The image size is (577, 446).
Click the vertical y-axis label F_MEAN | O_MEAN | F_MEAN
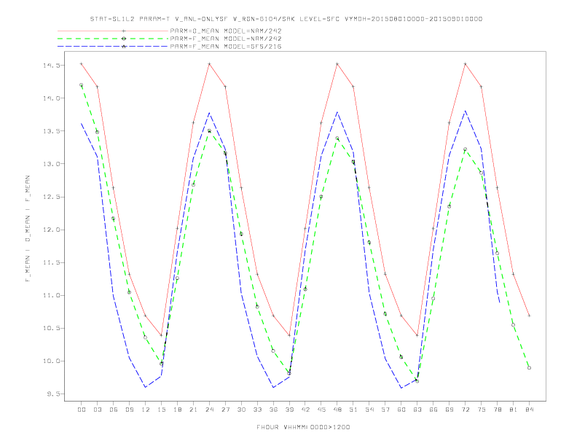pyautogui.click(x=28, y=229)
